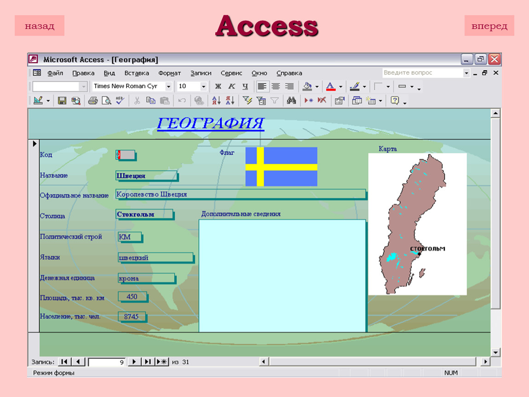This screenshot has width=529, height=397.
Task: Click the Copy icon
Action: (150, 101)
